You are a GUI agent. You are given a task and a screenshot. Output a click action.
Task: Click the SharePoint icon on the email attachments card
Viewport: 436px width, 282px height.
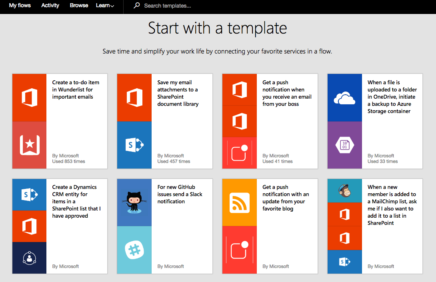pos(134,145)
